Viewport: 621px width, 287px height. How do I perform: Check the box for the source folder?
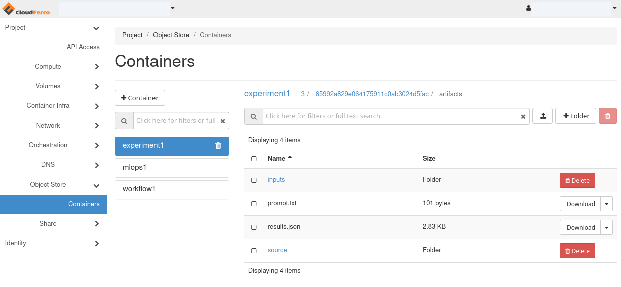click(x=254, y=251)
